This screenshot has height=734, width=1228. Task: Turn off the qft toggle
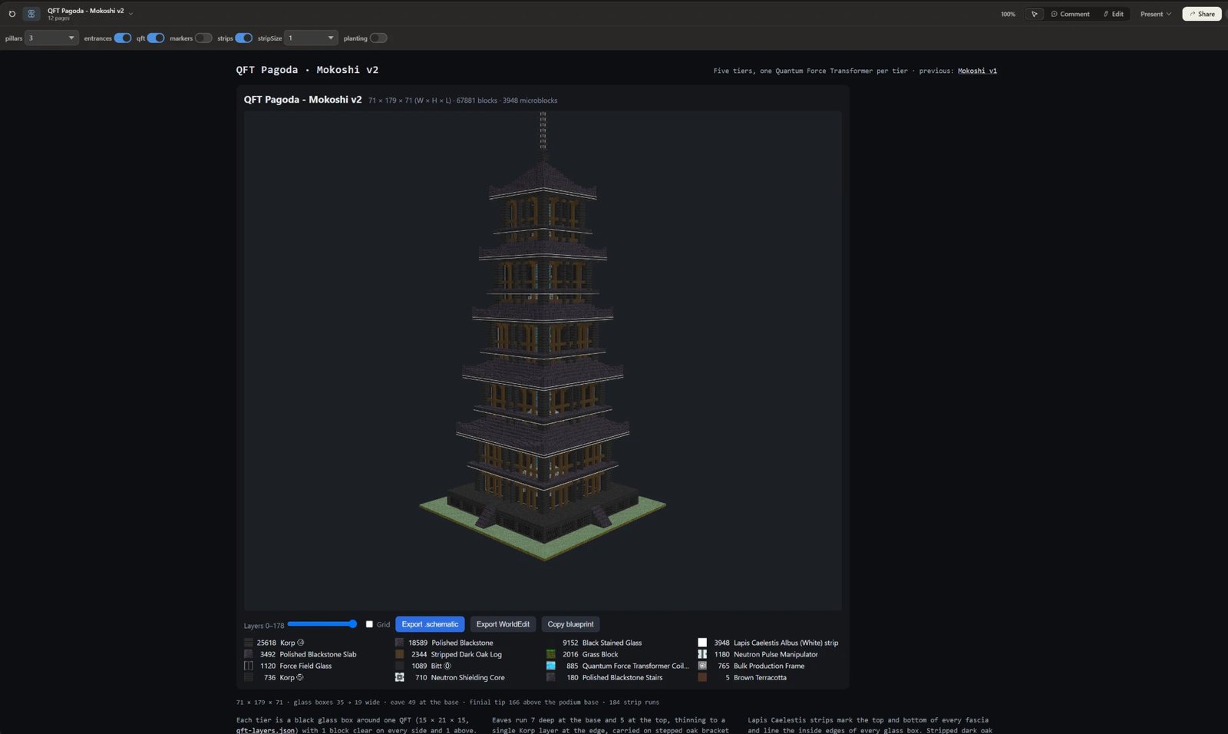[x=156, y=38]
